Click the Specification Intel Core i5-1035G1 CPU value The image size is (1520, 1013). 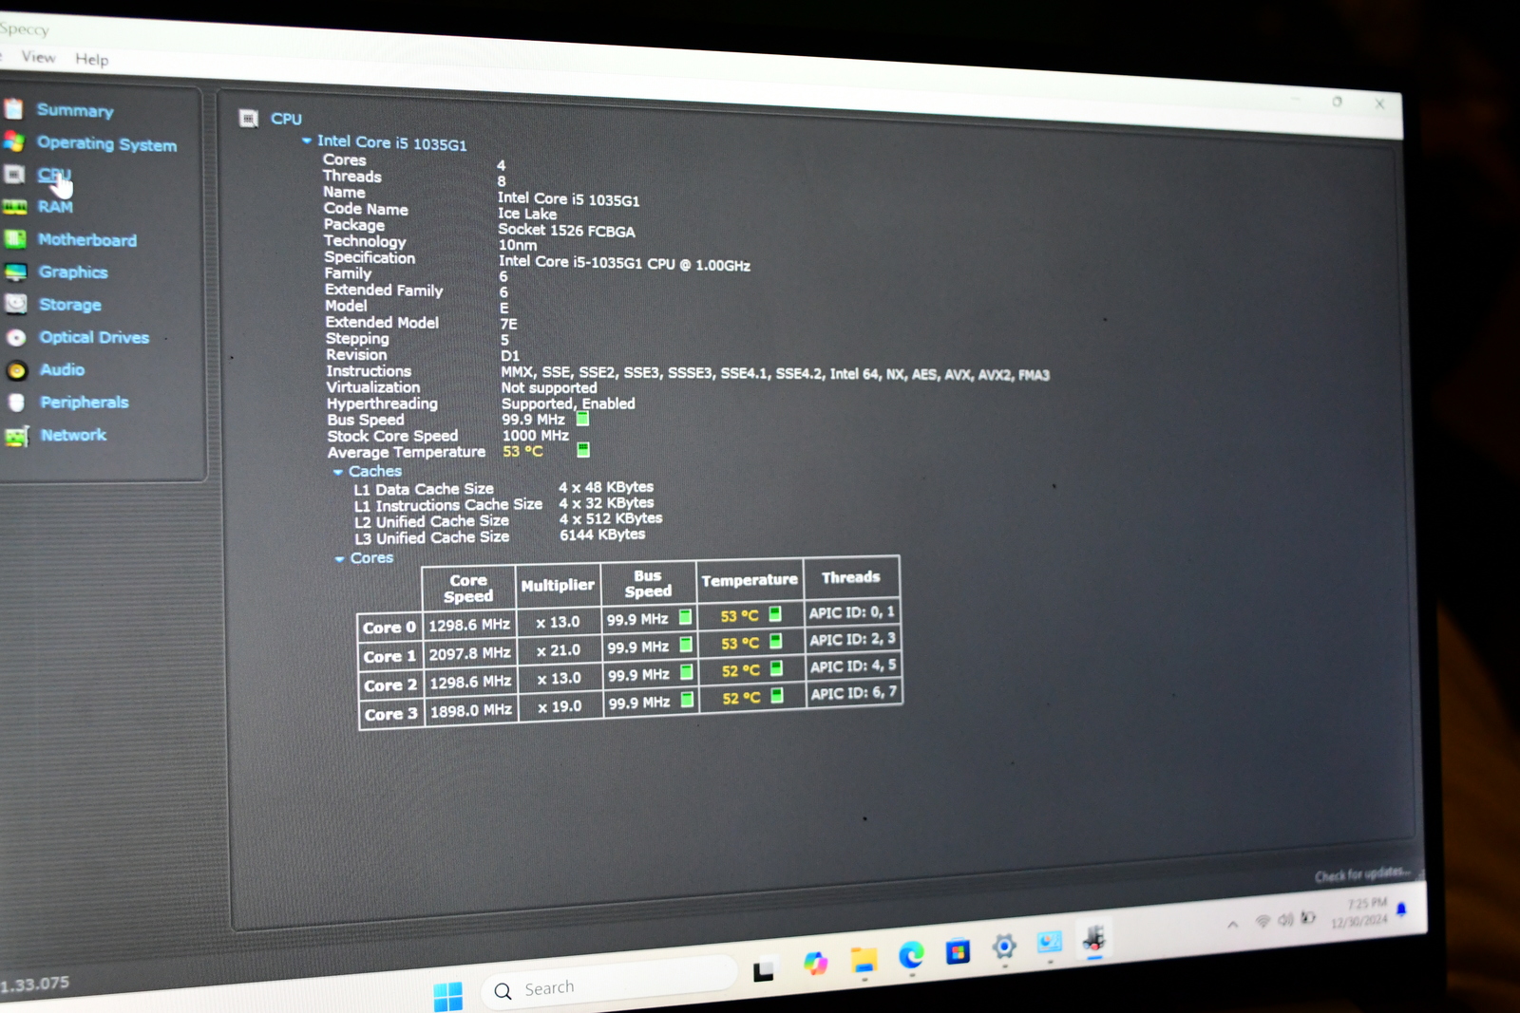point(624,263)
